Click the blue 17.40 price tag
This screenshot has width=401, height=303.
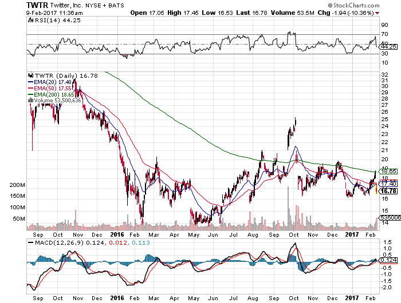click(x=389, y=184)
